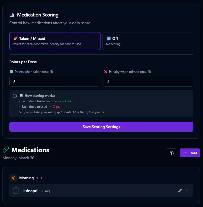
Task: Click the plus icon in Add button
Action: tap(185, 153)
